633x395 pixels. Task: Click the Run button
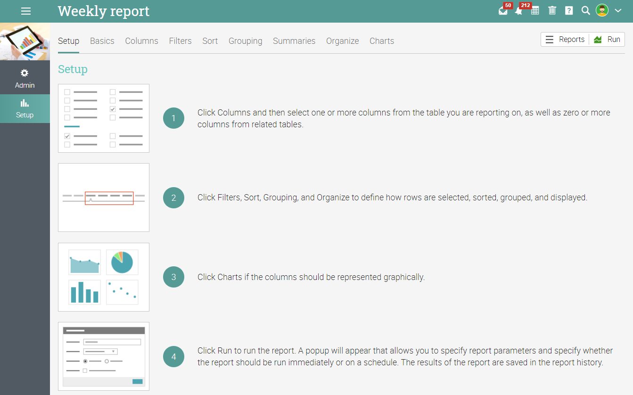pyautogui.click(x=607, y=40)
